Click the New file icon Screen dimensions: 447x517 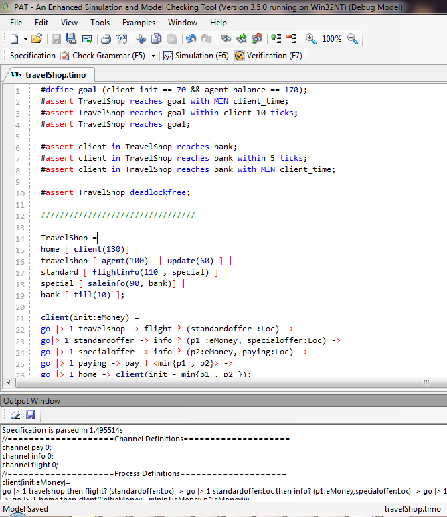[x=15, y=39]
